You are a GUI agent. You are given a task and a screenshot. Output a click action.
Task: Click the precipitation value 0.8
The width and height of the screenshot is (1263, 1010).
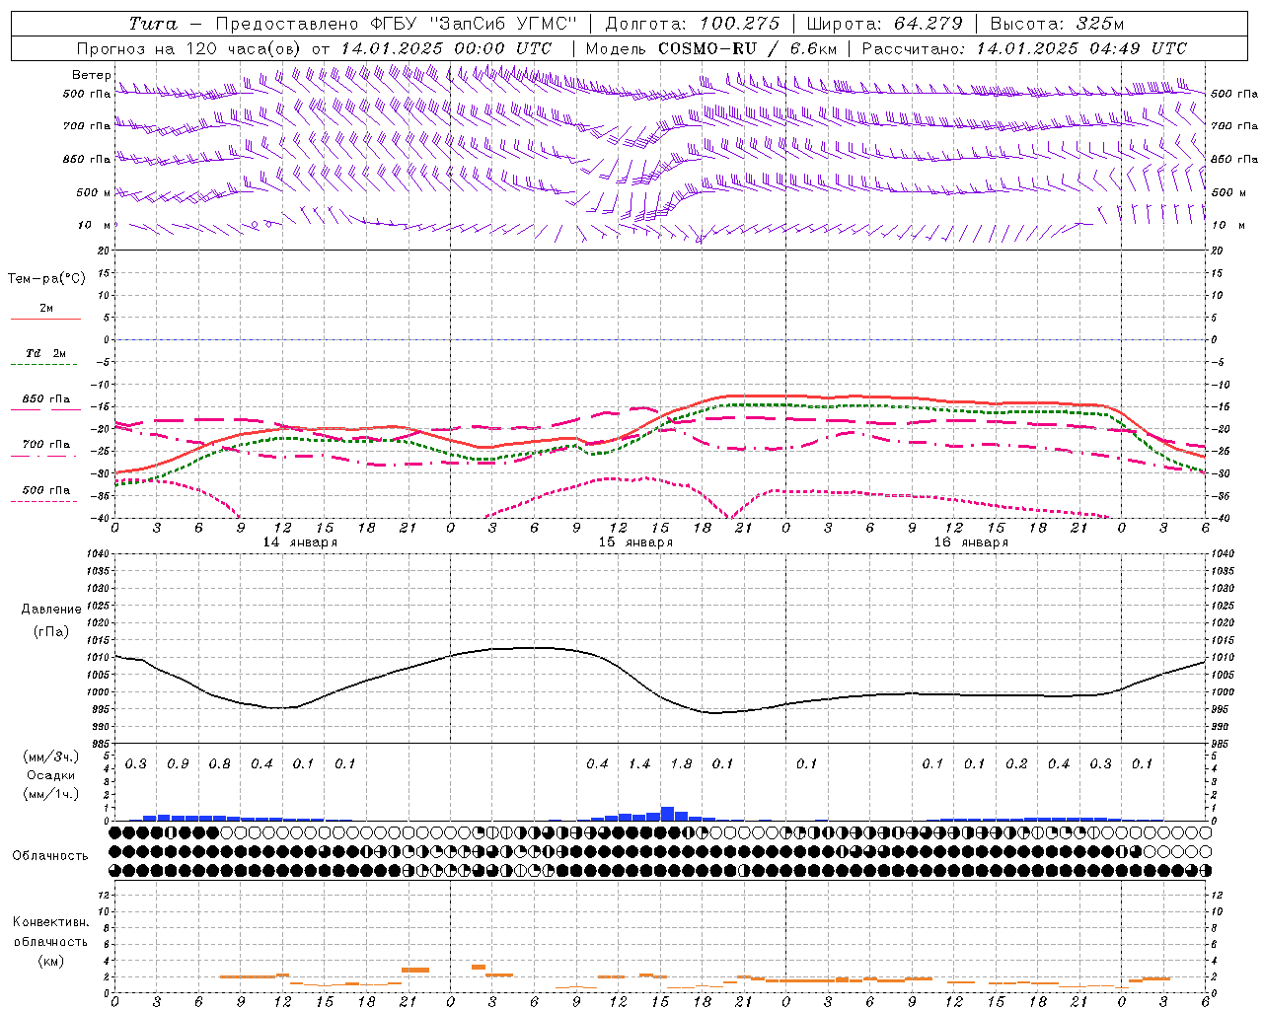pos(219,764)
